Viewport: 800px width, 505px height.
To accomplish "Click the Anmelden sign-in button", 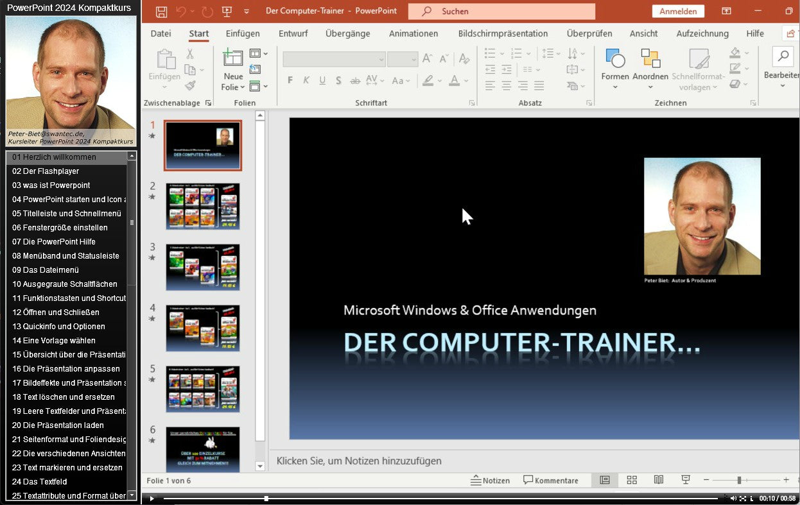I will click(677, 12).
